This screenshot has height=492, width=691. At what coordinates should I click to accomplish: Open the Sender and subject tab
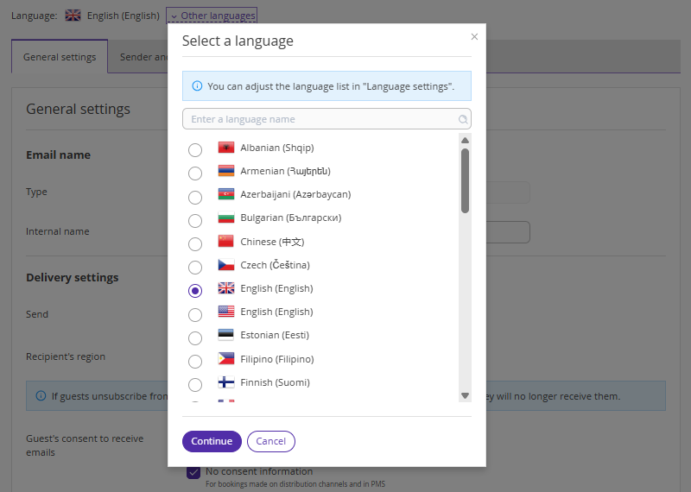coord(143,57)
